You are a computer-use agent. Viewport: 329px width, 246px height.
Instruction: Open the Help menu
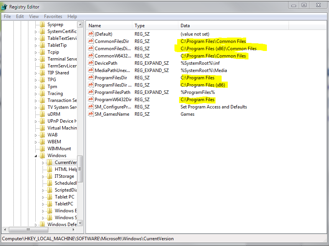72,16
